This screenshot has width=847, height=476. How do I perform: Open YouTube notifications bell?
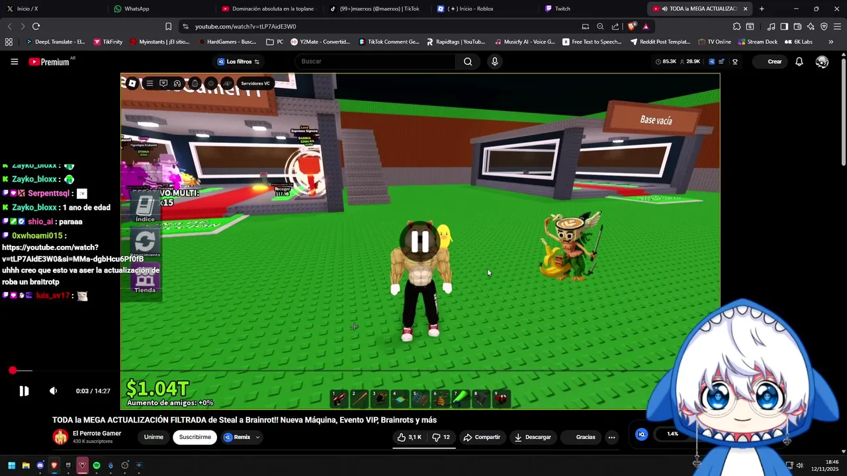pyautogui.click(x=799, y=61)
